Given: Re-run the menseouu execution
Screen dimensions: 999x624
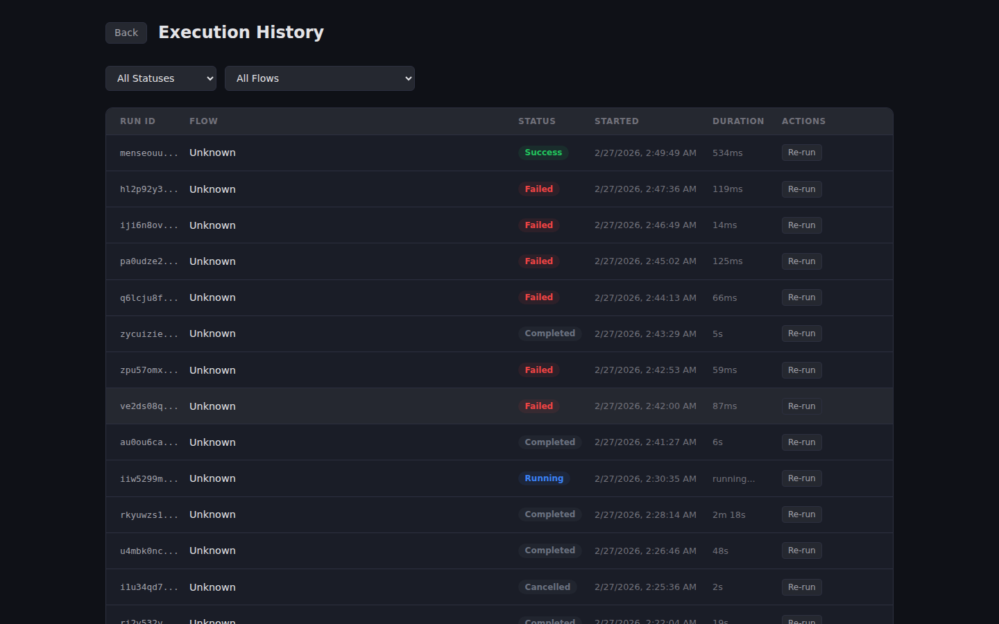Looking at the screenshot, I should [801, 153].
